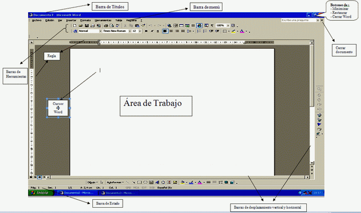361x213 pixels.
Task: Expand the borders dropdown arrow
Action: tap(229, 31)
